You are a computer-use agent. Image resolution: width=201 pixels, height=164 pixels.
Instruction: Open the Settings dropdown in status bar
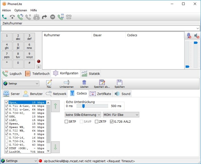(x=19, y=161)
